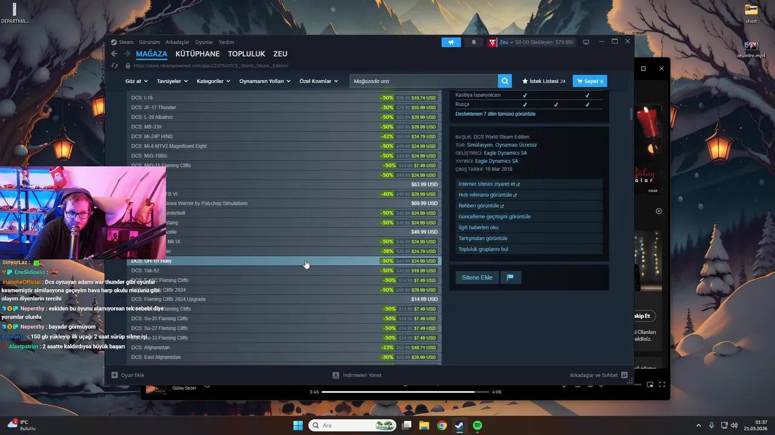
Task: Open the Oyunlar menu
Action: click(x=204, y=42)
